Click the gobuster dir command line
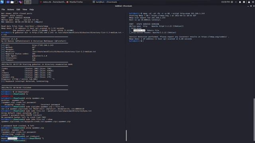Screen dimensions: 255x143 click(62, 33)
